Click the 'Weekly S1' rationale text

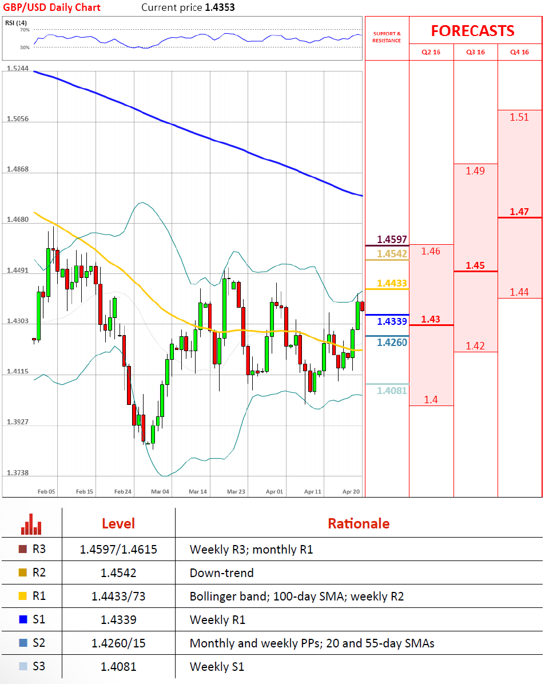click(217, 667)
